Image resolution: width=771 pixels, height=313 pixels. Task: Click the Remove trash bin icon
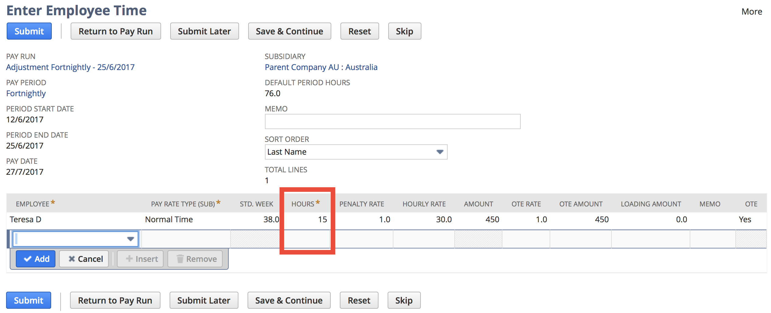coord(180,258)
